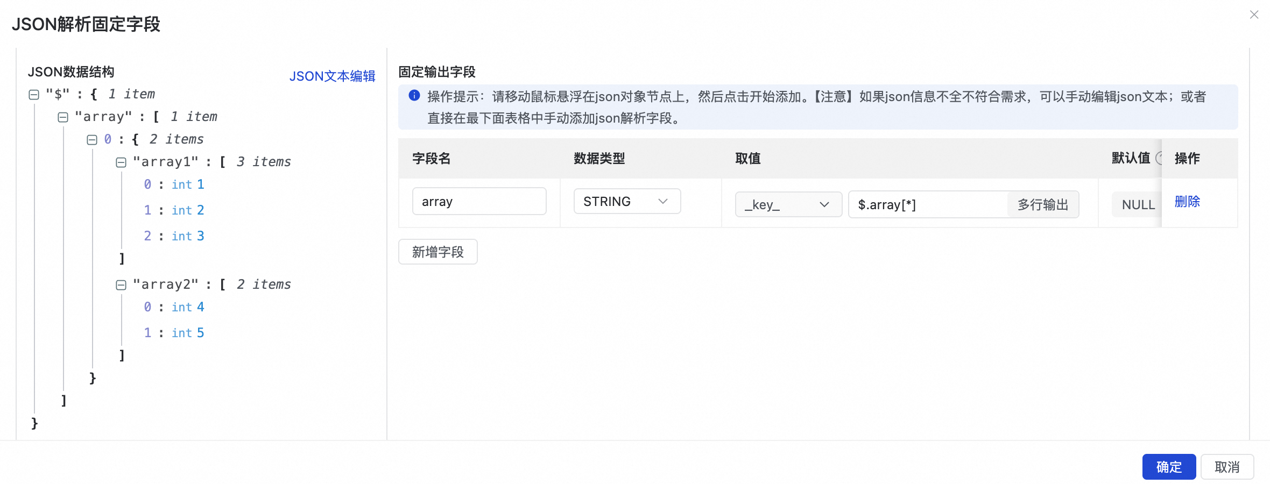Image resolution: width=1270 pixels, height=484 pixels.
Task: Select the tree row with int 1
Action: pyautogui.click(x=174, y=184)
